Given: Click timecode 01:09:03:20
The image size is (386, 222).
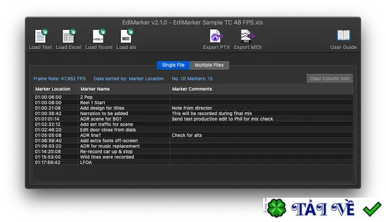Looking at the screenshot, I should pos(48,146).
